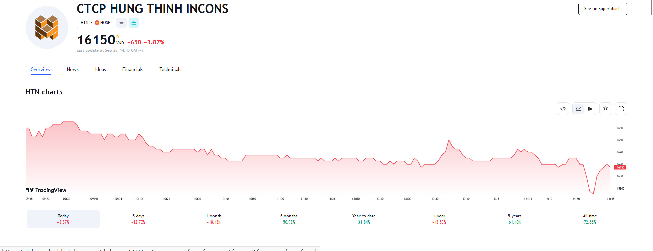Click the red 16150 price label on axis

click(x=620, y=167)
